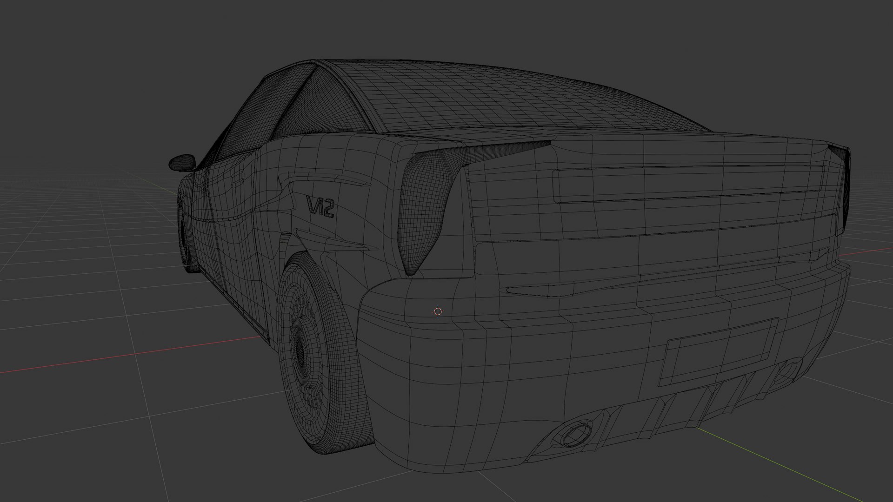Image resolution: width=893 pixels, height=502 pixels.
Task: Click the 3D cursor crosshair on bumper
Action: [438, 311]
